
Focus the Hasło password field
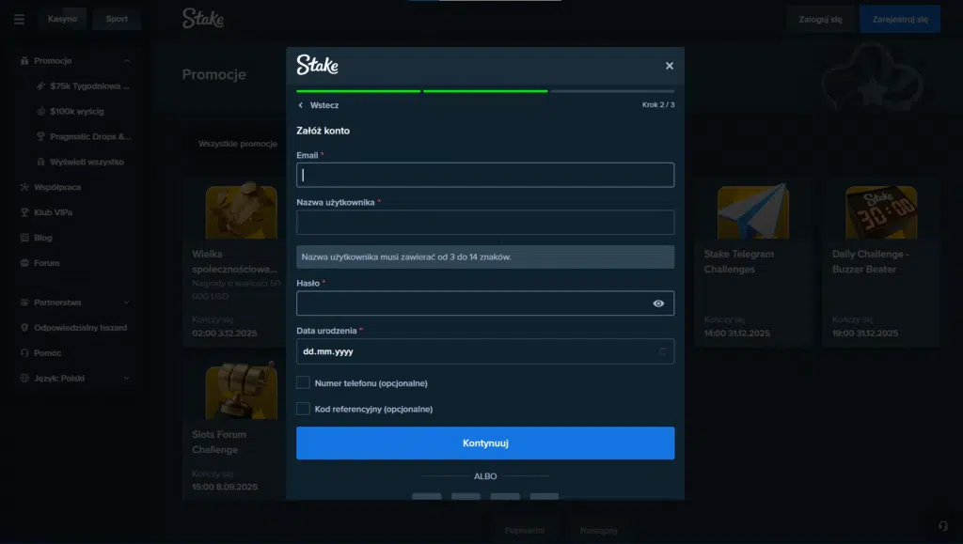[x=485, y=303]
